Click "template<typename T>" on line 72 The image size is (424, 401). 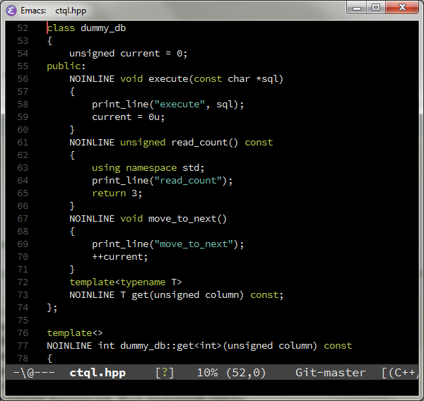point(125,282)
